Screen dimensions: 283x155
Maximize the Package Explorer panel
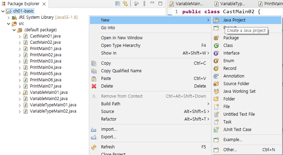(160, 3)
